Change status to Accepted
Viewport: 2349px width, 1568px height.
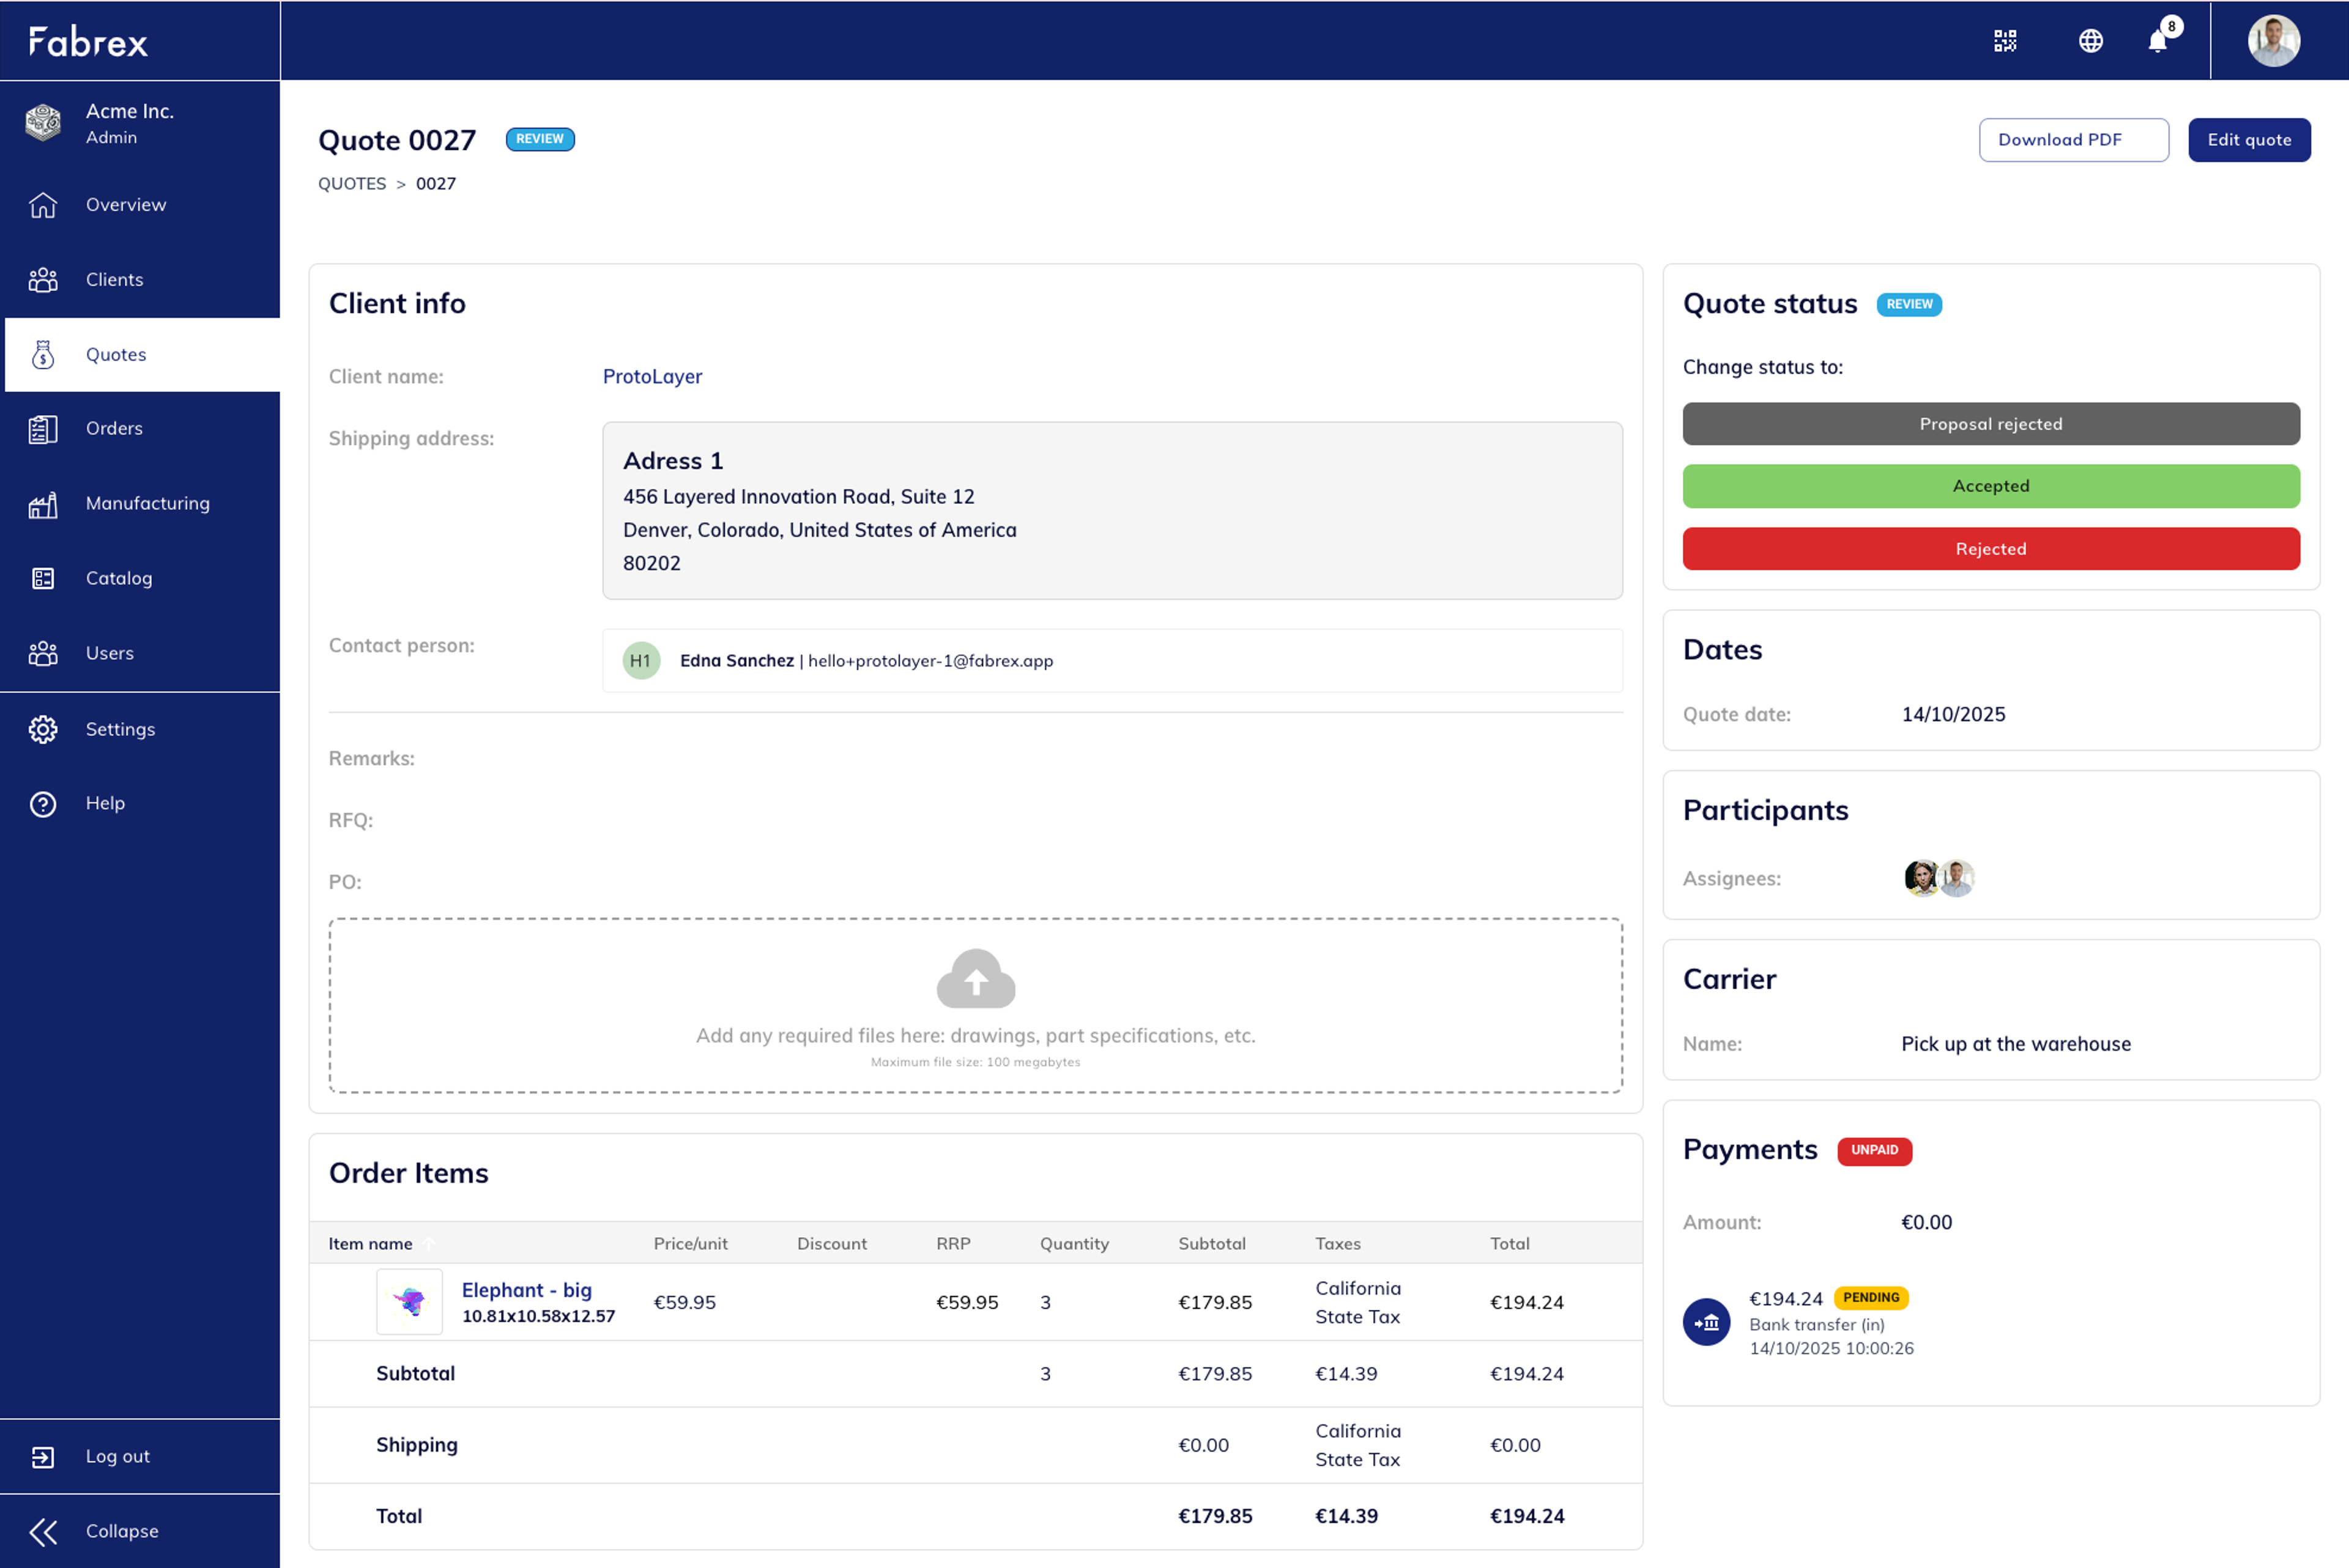click(1990, 486)
